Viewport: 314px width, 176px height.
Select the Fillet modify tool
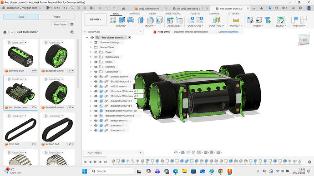pos(150,20)
